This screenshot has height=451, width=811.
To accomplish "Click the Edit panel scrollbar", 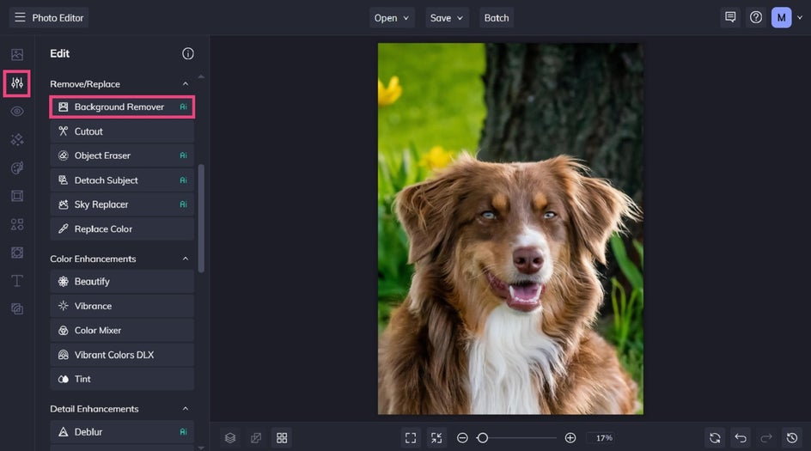I will point(201,218).
